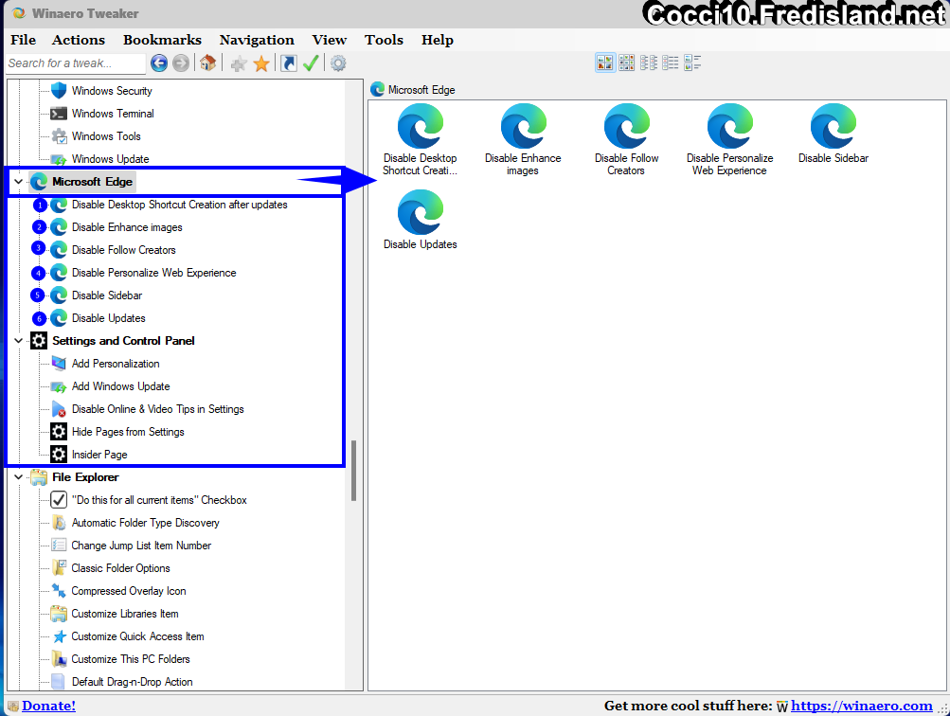The width and height of the screenshot is (950, 716).
Task: Open the Help menu
Action: click(438, 40)
